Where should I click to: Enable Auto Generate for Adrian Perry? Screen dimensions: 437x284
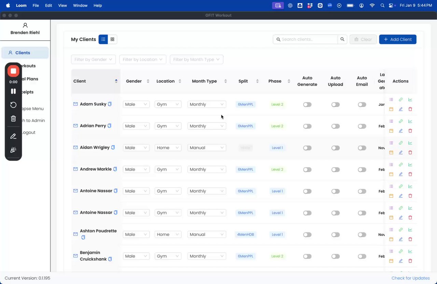pos(307,126)
